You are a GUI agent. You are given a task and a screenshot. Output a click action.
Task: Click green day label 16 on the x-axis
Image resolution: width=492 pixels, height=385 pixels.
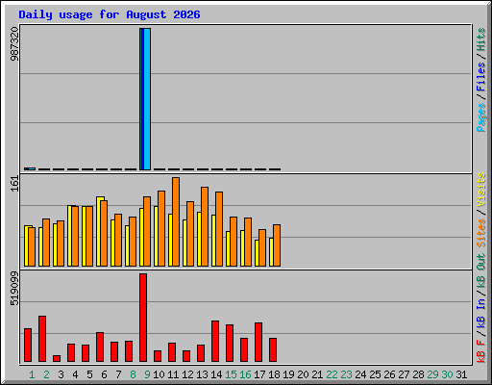(245, 374)
